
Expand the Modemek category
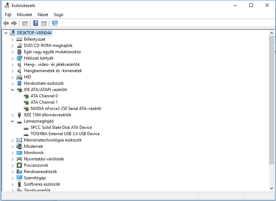pos(13,147)
